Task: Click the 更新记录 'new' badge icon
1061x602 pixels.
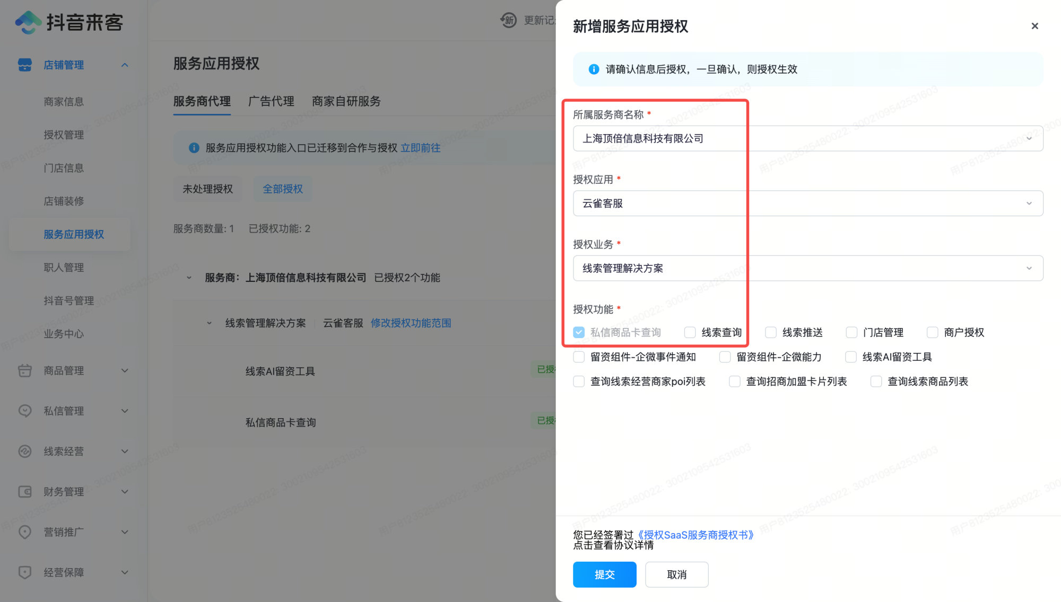Action: click(x=508, y=20)
